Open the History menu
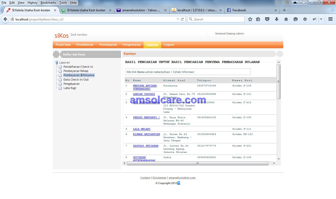The height and width of the screenshot is (199, 336). 33,3
